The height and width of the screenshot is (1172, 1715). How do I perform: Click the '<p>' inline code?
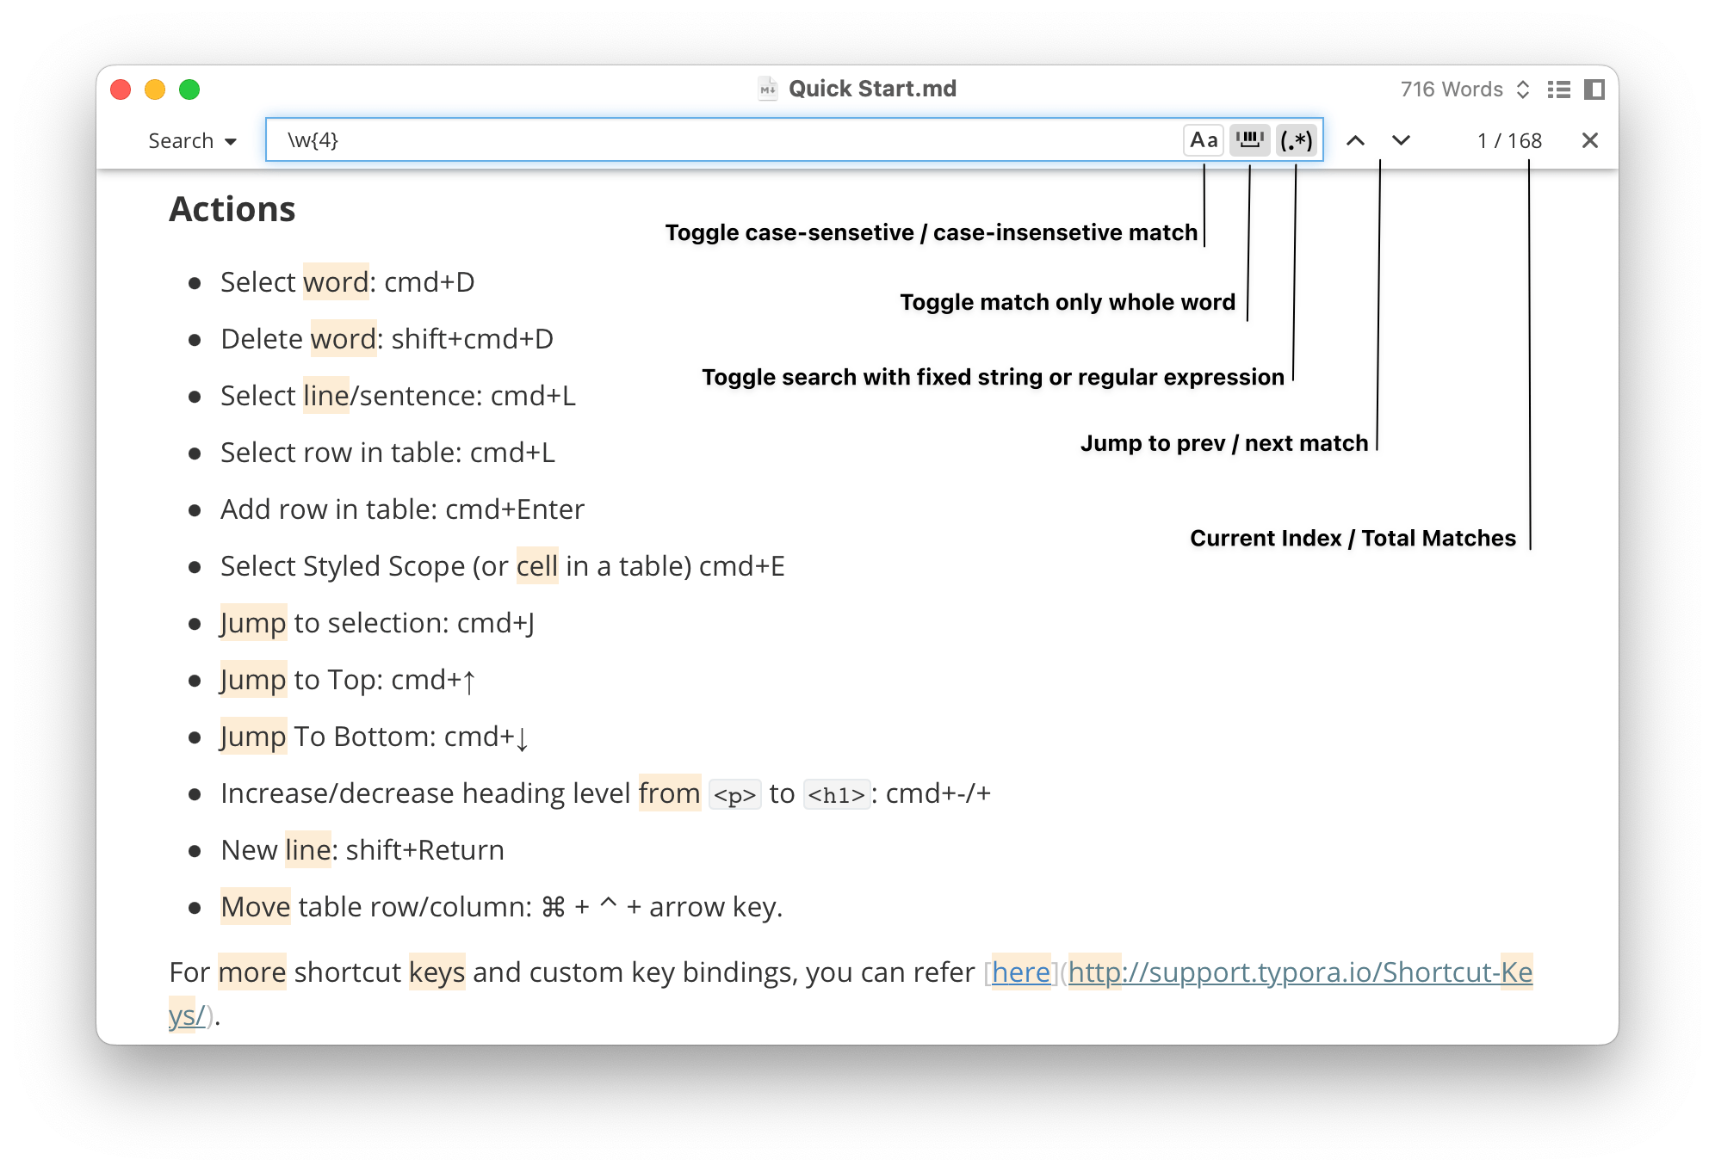pos(734,795)
